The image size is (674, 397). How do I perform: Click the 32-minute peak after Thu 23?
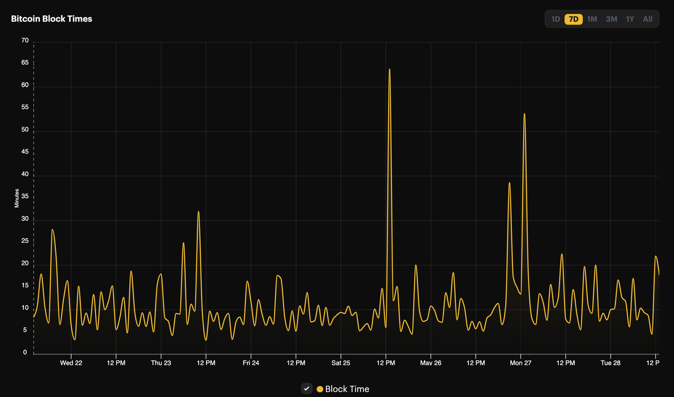[x=199, y=212]
